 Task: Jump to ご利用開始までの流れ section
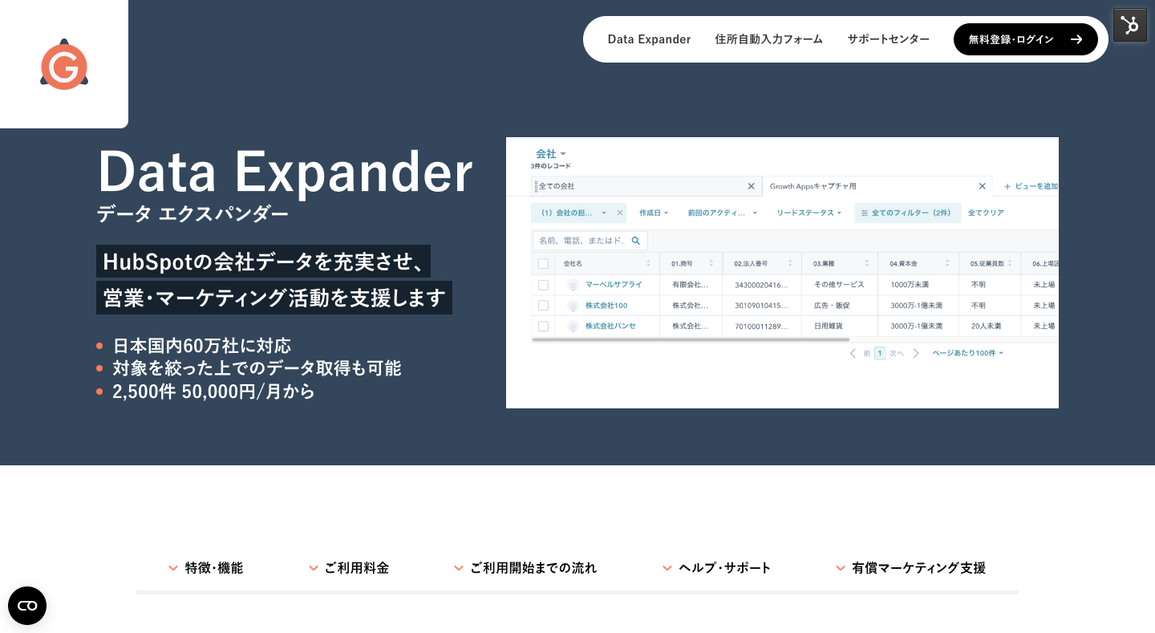click(525, 568)
